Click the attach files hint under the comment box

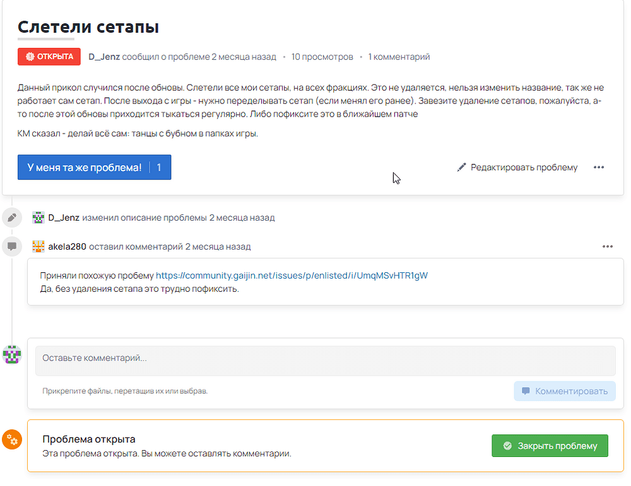click(x=125, y=391)
